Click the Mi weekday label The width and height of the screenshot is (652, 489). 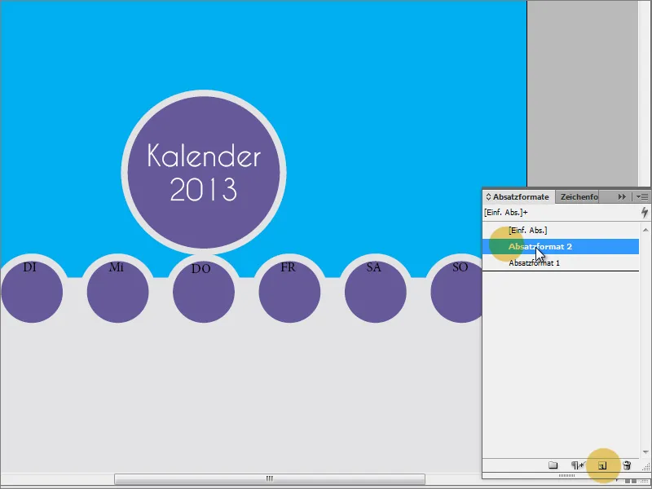coord(116,267)
